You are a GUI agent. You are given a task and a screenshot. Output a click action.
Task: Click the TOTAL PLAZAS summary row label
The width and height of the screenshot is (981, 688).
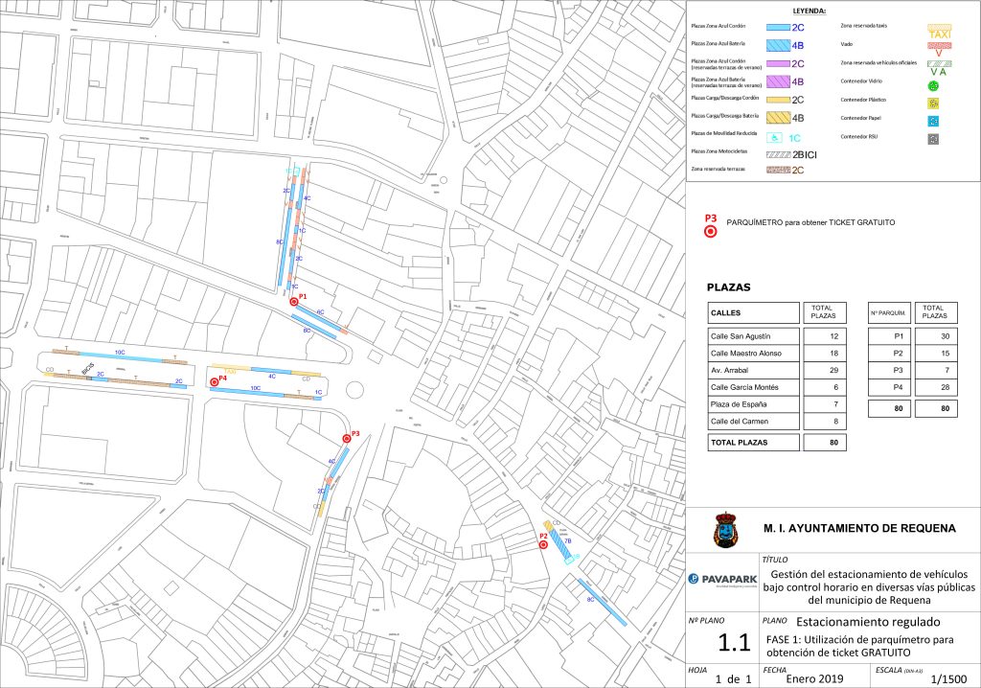(x=753, y=443)
